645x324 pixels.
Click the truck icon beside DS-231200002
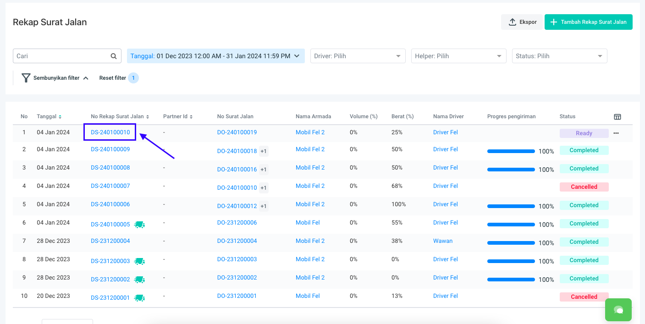(x=139, y=280)
